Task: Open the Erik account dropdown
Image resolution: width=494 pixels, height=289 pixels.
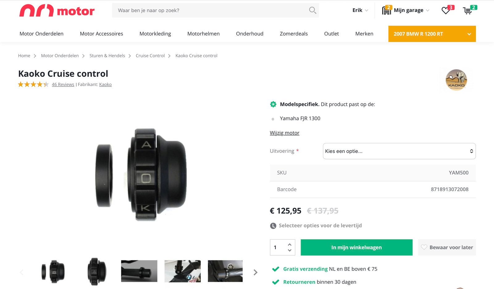Action: pyautogui.click(x=360, y=10)
